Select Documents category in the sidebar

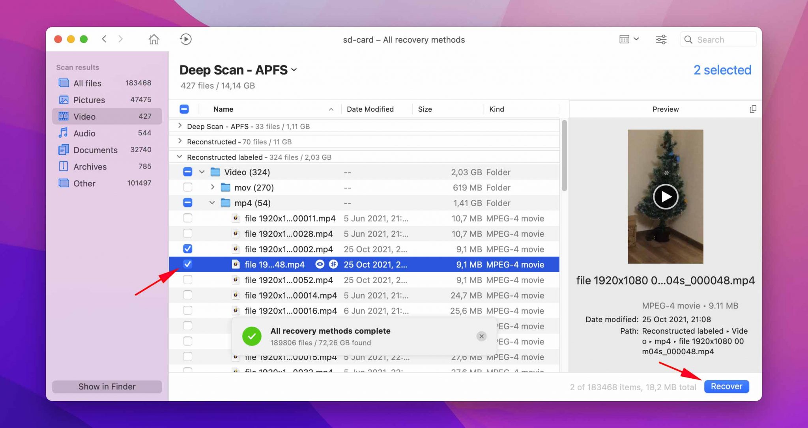click(107, 150)
